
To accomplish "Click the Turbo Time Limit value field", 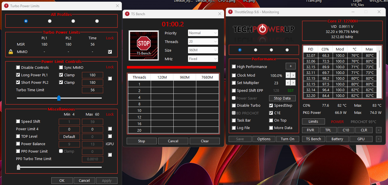I will click(x=93, y=90).
